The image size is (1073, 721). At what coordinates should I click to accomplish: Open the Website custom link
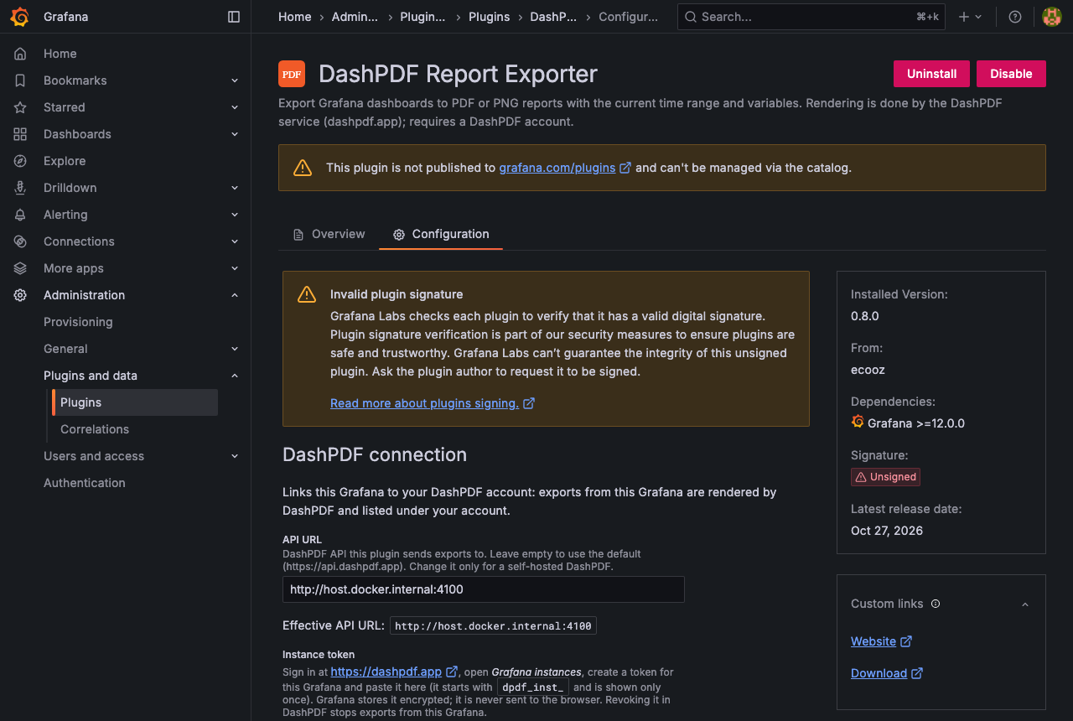[881, 641]
